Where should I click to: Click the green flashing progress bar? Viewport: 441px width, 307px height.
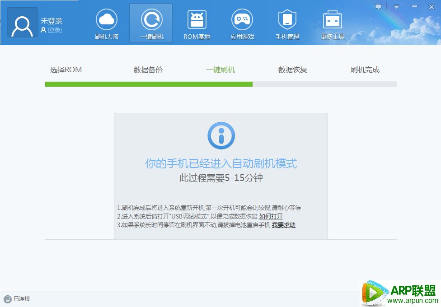point(149,84)
